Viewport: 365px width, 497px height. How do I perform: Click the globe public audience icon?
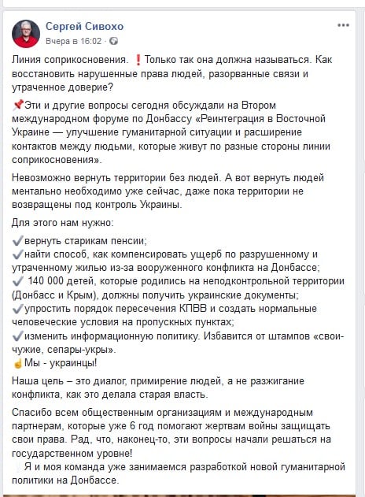click(x=113, y=41)
